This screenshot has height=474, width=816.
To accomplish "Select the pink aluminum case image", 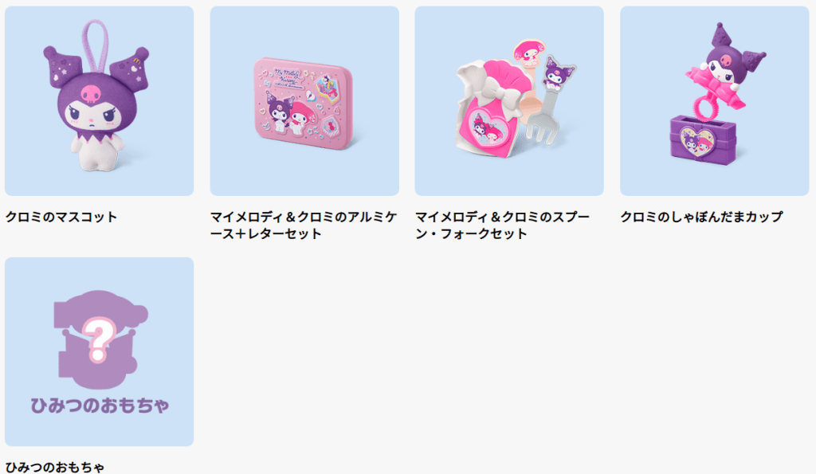I will (304, 100).
